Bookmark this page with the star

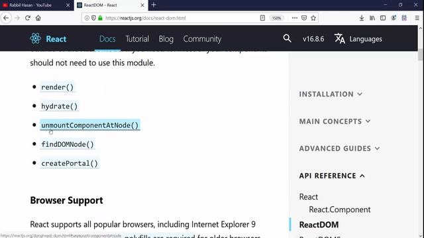pyautogui.click(x=313, y=18)
